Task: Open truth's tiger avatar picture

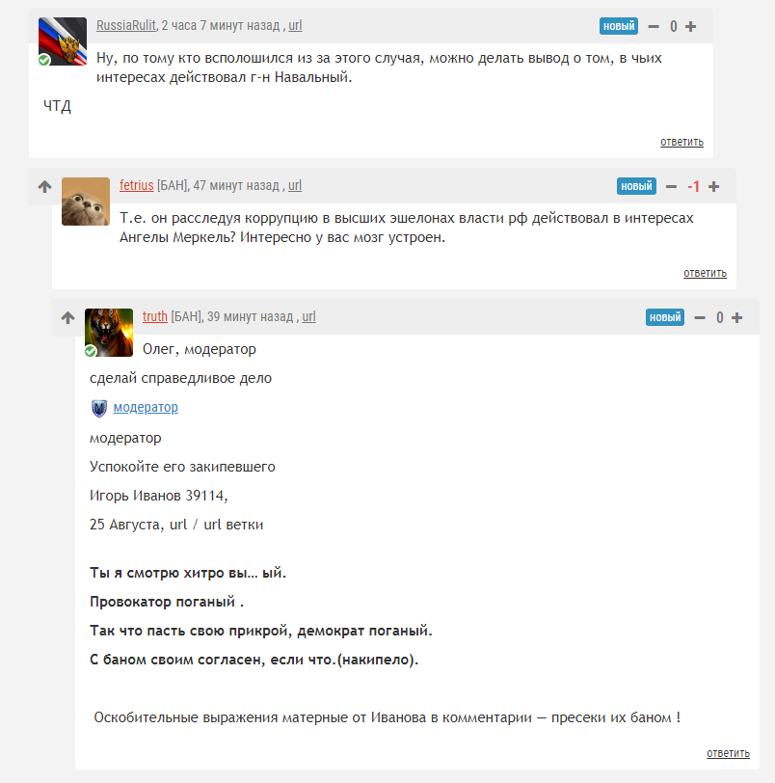Action: coord(109,333)
